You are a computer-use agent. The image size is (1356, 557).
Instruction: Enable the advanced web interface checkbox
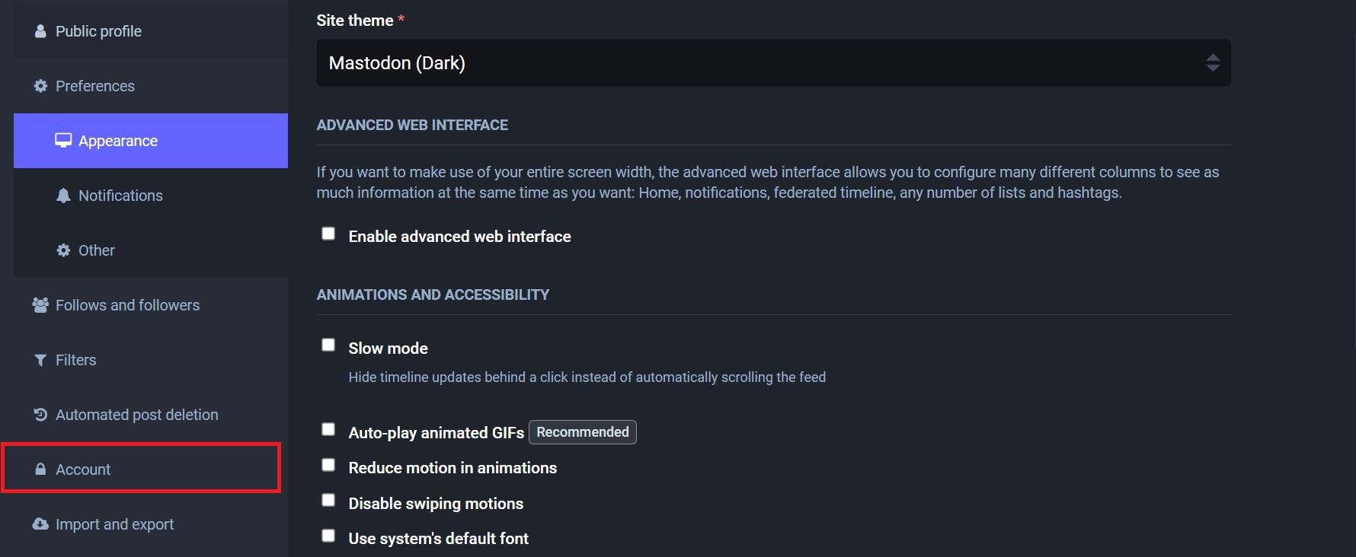328,234
